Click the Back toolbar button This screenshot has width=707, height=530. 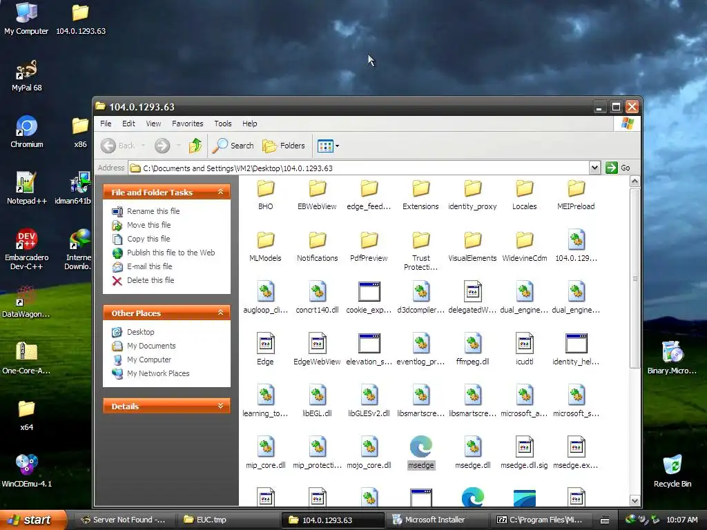coord(117,146)
